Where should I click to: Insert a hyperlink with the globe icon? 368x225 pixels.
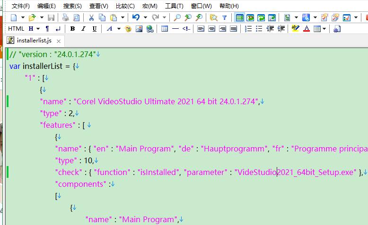(149, 29)
